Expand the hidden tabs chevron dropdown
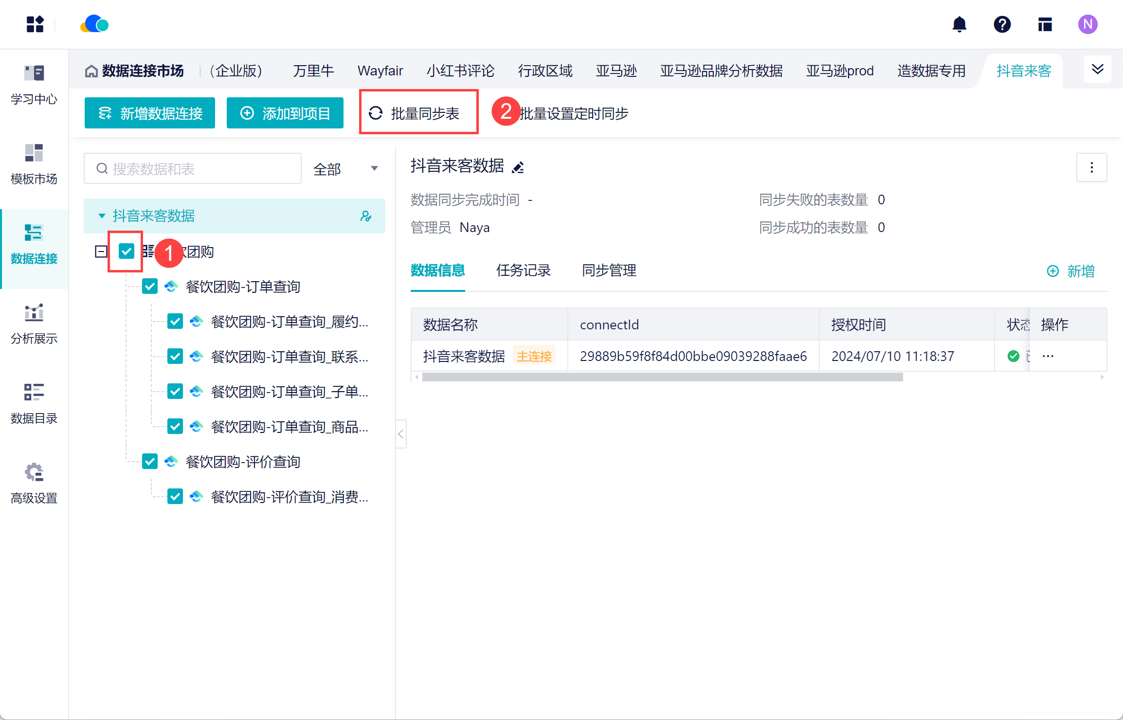The width and height of the screenshot is (1123, 720). [x=1097, y=70]
